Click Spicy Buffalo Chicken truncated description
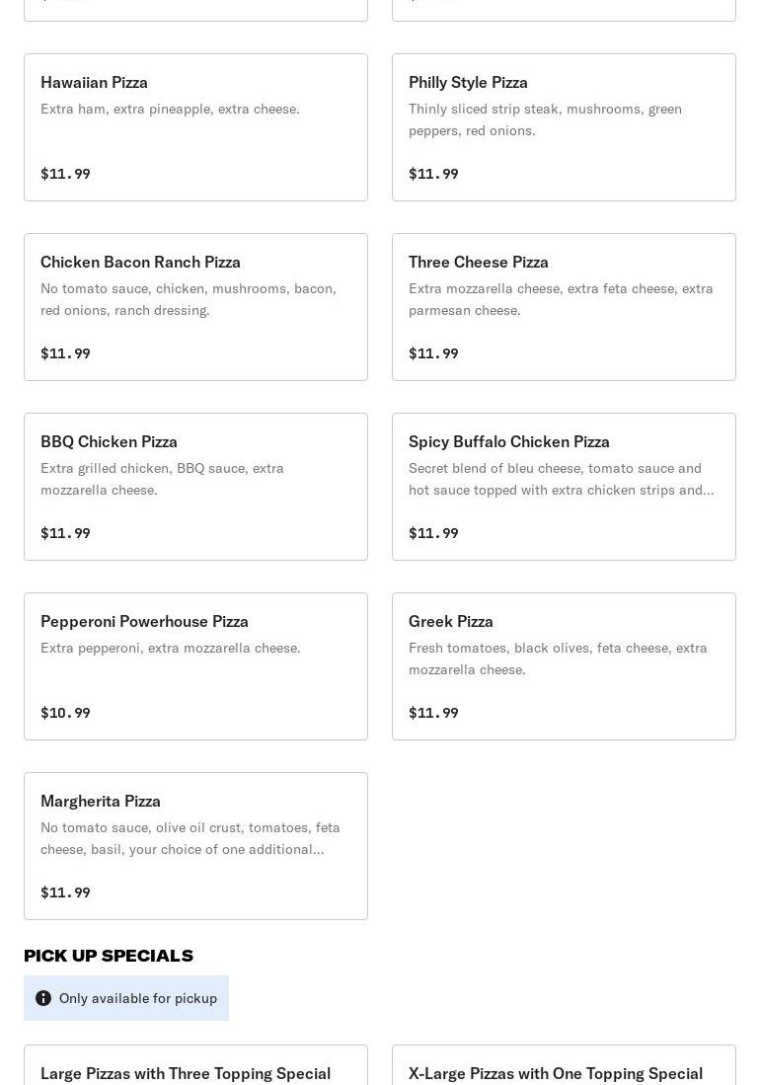 pos(561,479)
